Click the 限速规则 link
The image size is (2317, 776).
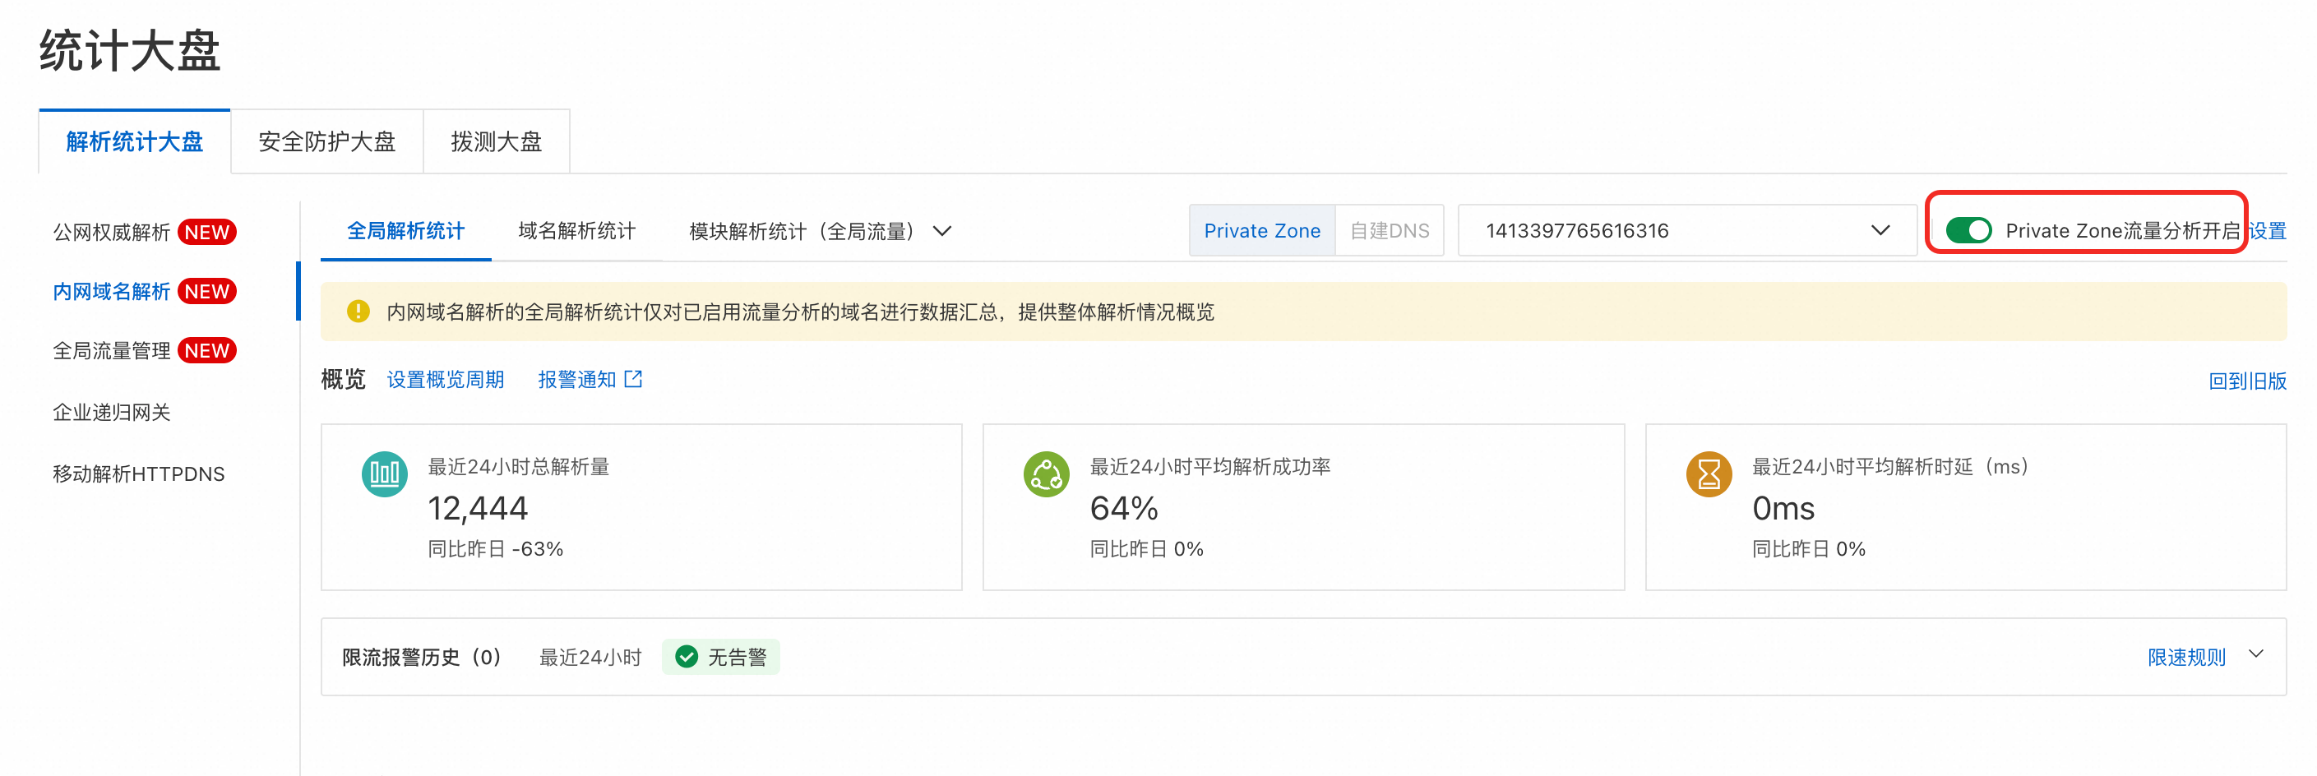(2185, 658)
